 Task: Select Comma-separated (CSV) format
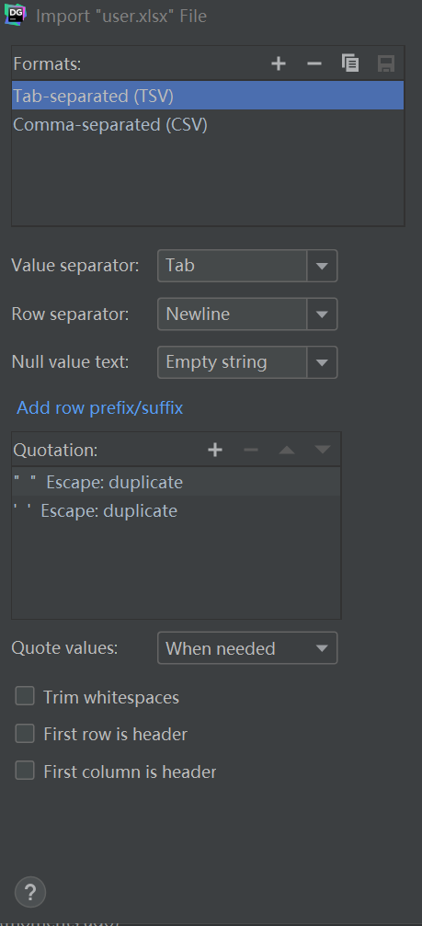pyautogui.click(x=208, y=125)
